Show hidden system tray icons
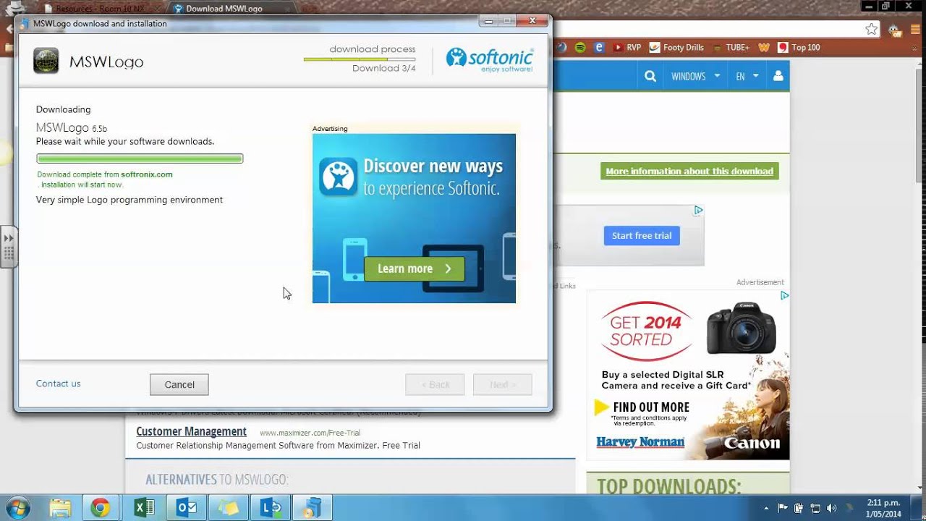926x521 pixels. pyautogui.click(x=766, y=508)
